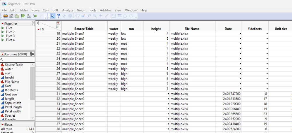Open the Analyze menu

coord(68,10)
